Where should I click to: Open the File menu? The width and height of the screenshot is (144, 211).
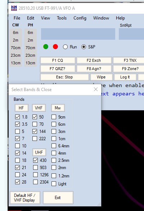tap(17, 18)
